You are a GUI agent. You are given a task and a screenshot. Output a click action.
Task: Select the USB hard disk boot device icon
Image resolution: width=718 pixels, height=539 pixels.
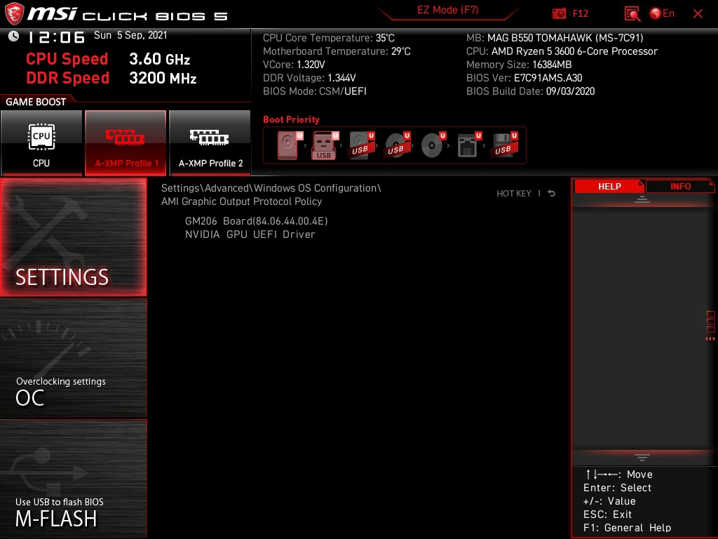point(361,145)
